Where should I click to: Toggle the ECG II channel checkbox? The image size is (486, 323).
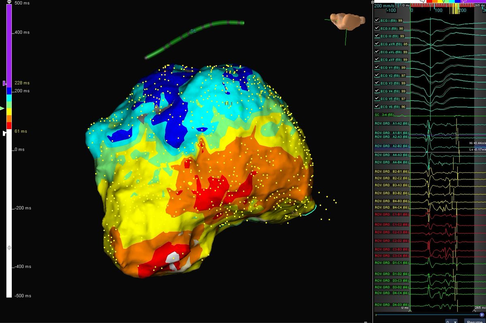coord(377,28)
